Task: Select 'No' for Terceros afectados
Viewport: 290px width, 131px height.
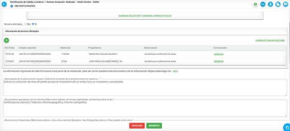Action: (x=26, y=24)
